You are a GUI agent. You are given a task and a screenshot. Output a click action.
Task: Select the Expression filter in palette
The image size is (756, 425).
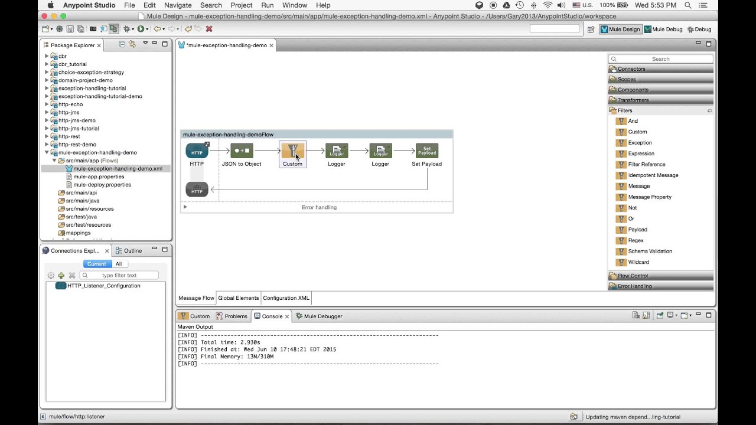point(641,153)
